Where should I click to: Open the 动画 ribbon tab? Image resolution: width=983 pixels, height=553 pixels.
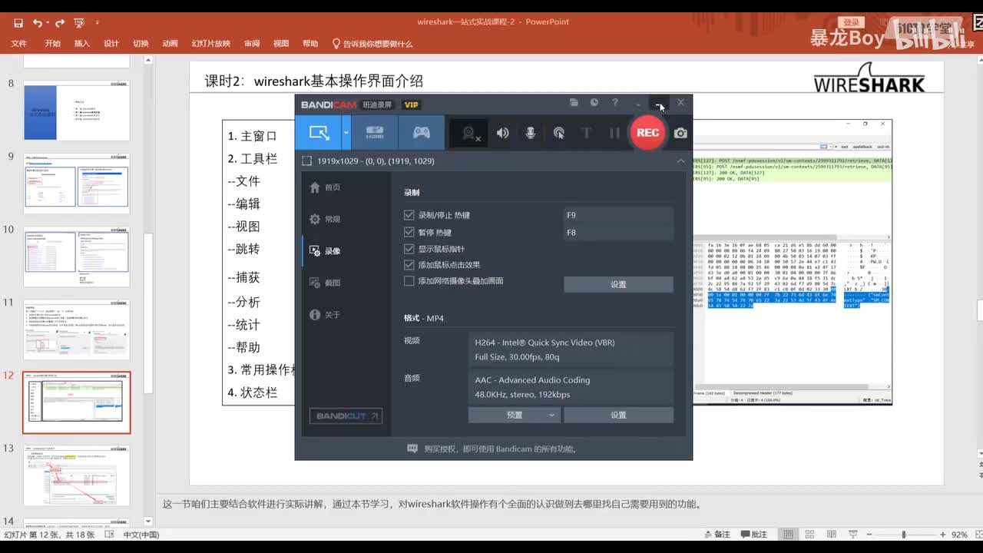[x=170, y=44]
